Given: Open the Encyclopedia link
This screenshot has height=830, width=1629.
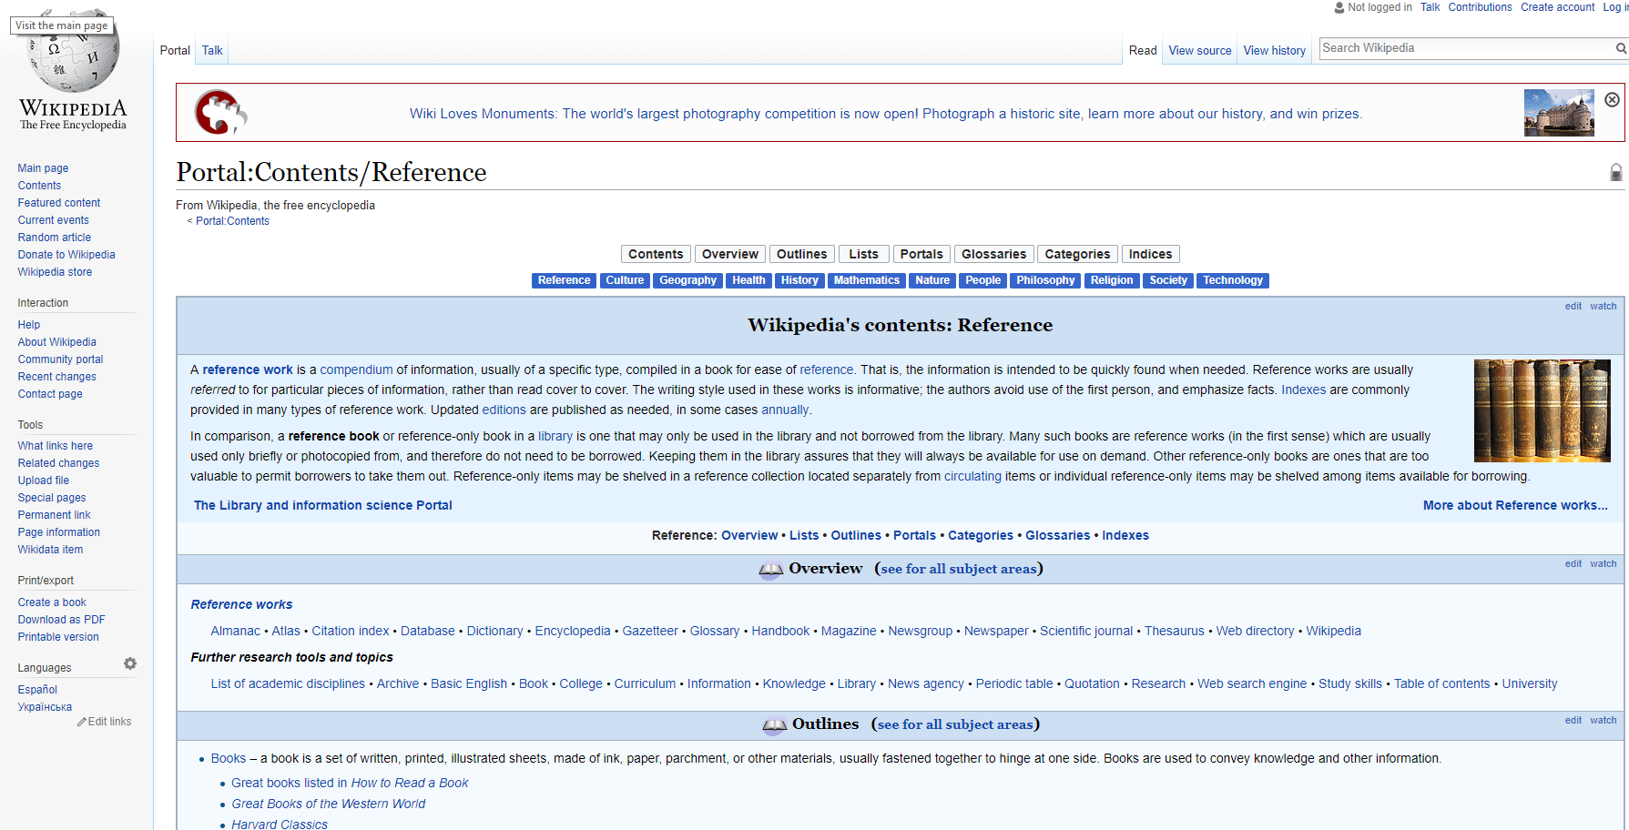Looking at the screenshot, I should coord(573,631).
